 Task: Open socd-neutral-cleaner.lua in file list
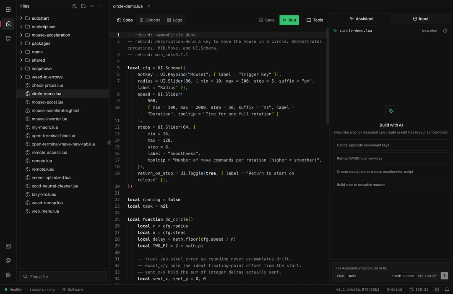pyautogui.click(x=63, y=186)
